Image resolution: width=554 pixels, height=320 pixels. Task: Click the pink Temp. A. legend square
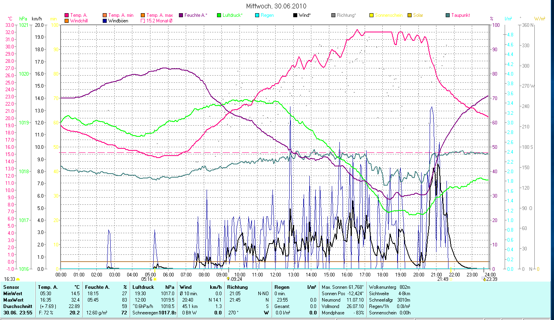(x=66, y=16)
